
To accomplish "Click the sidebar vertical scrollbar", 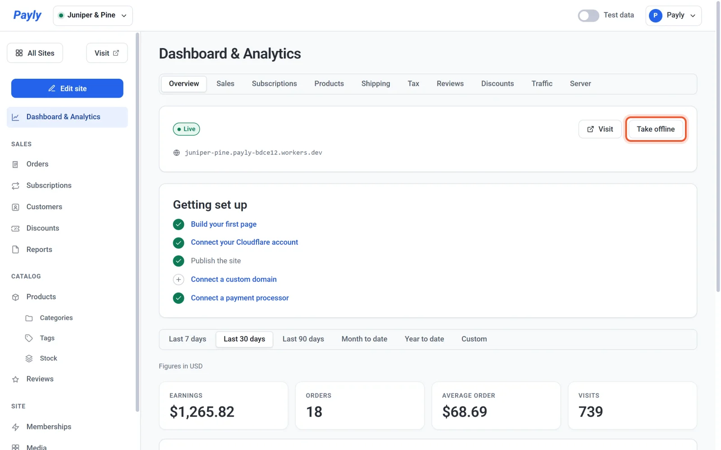I will coord(137,221).
